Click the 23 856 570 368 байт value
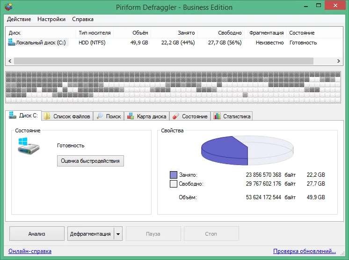 point(271,175)
